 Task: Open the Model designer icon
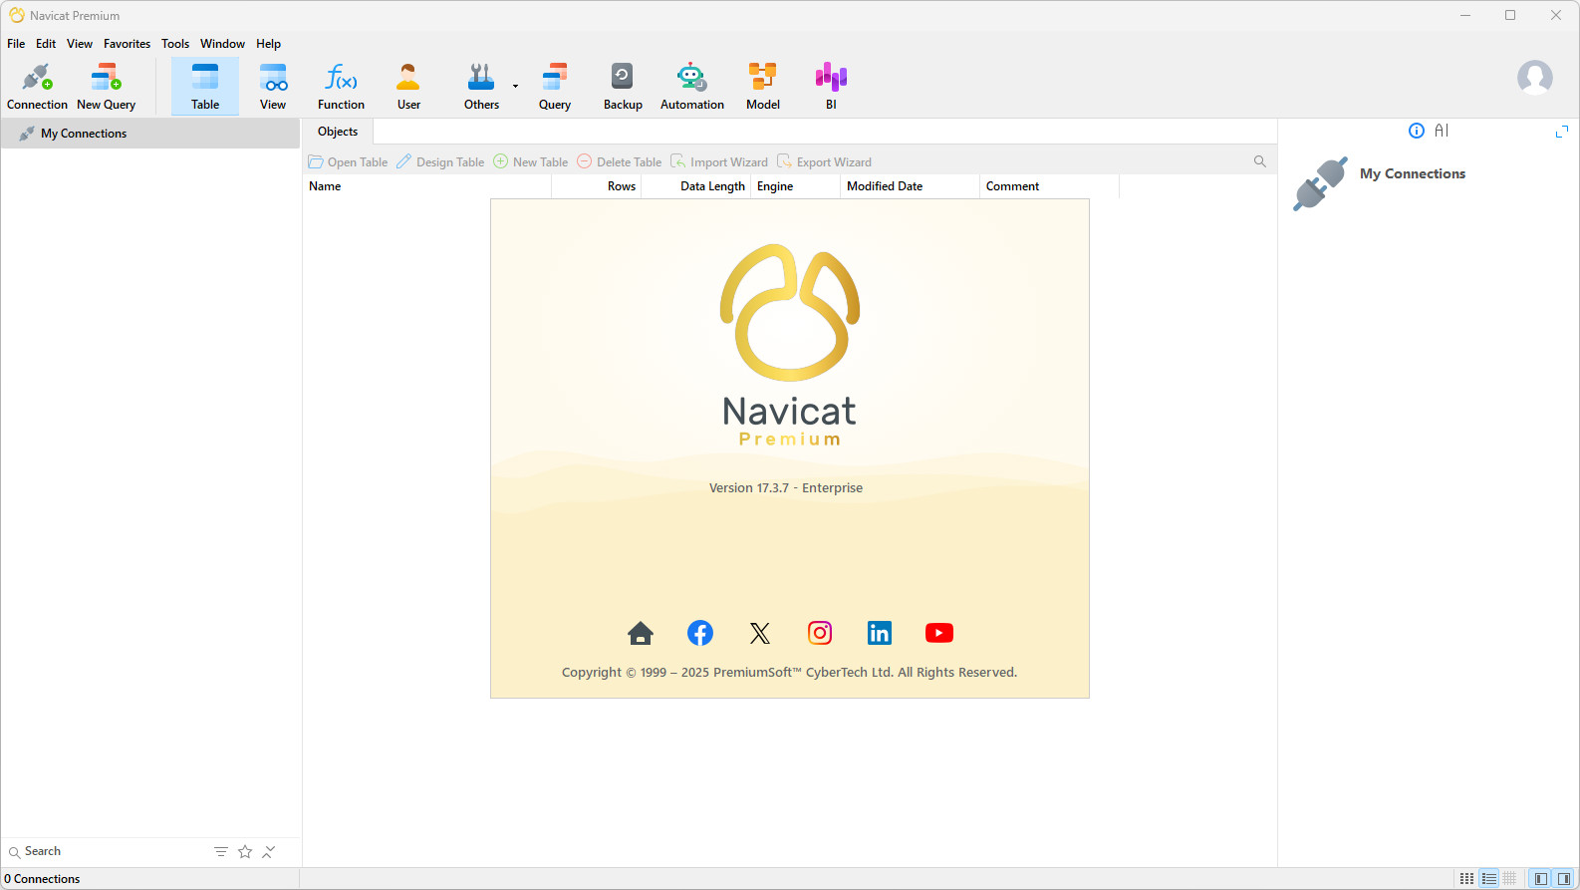point(762,87)
